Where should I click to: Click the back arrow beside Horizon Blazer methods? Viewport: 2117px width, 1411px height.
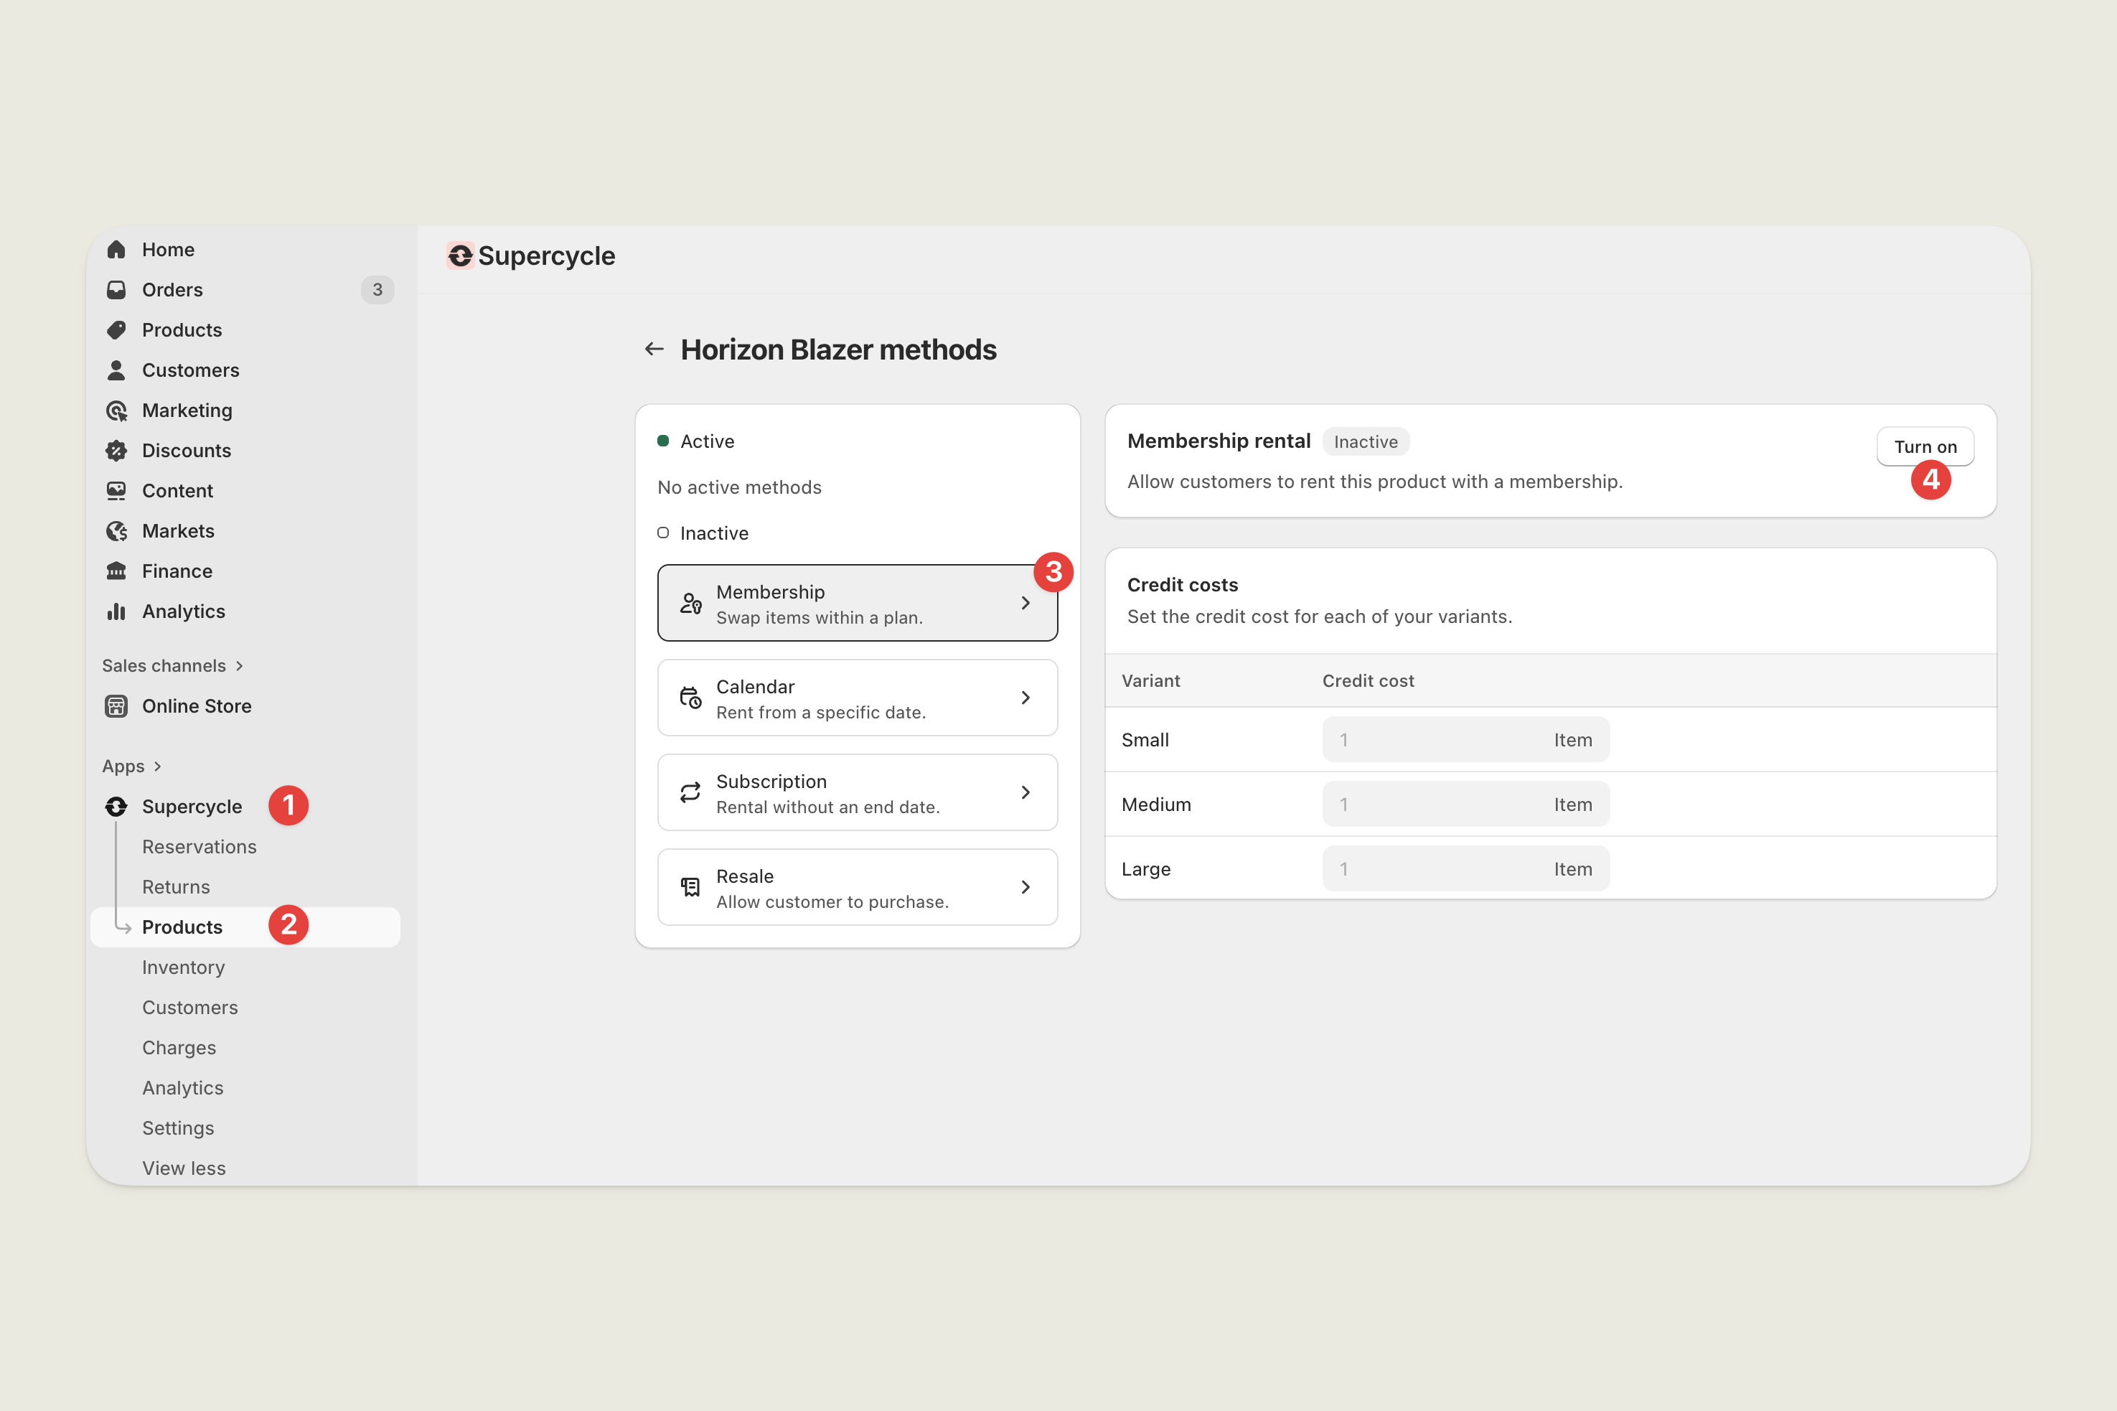654,349
